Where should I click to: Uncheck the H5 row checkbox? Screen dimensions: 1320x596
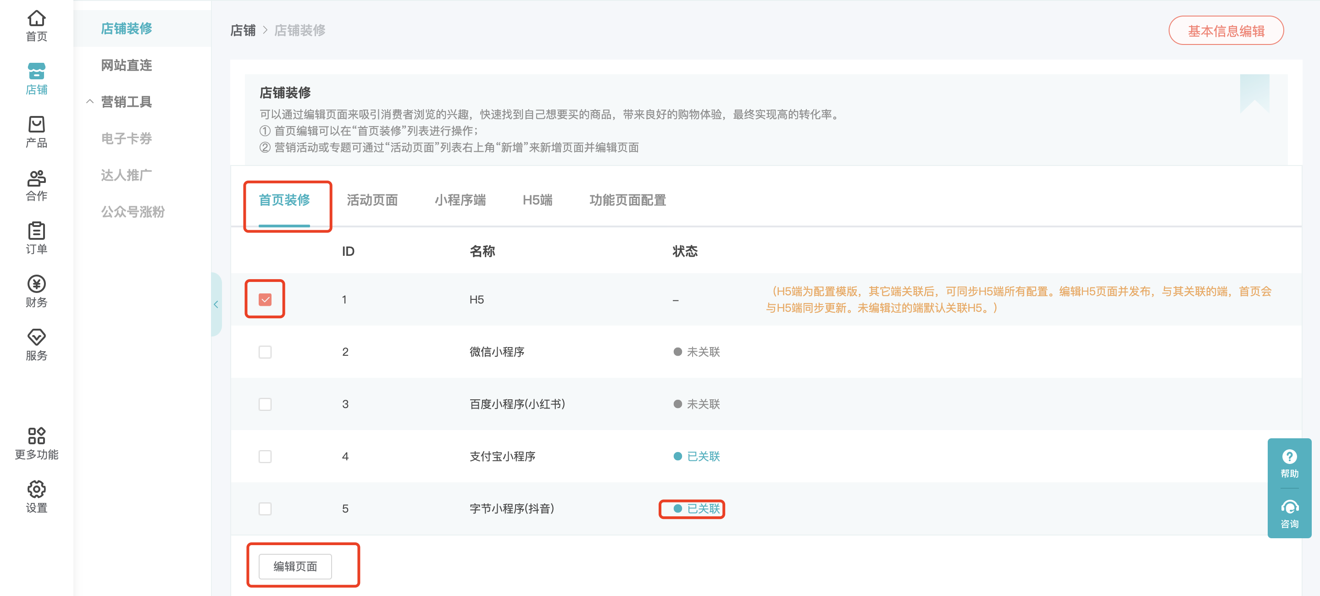(265, 299)
